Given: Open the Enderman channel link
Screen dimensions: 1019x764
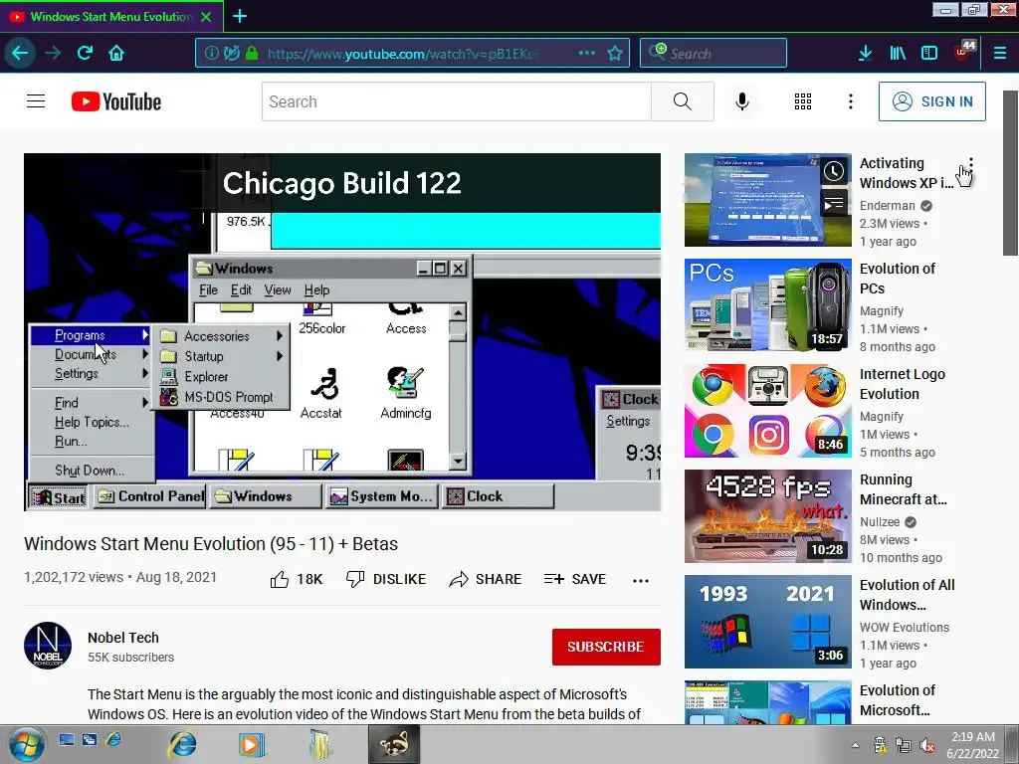Looking at the screenshot, I should click(x=887, y=205).
